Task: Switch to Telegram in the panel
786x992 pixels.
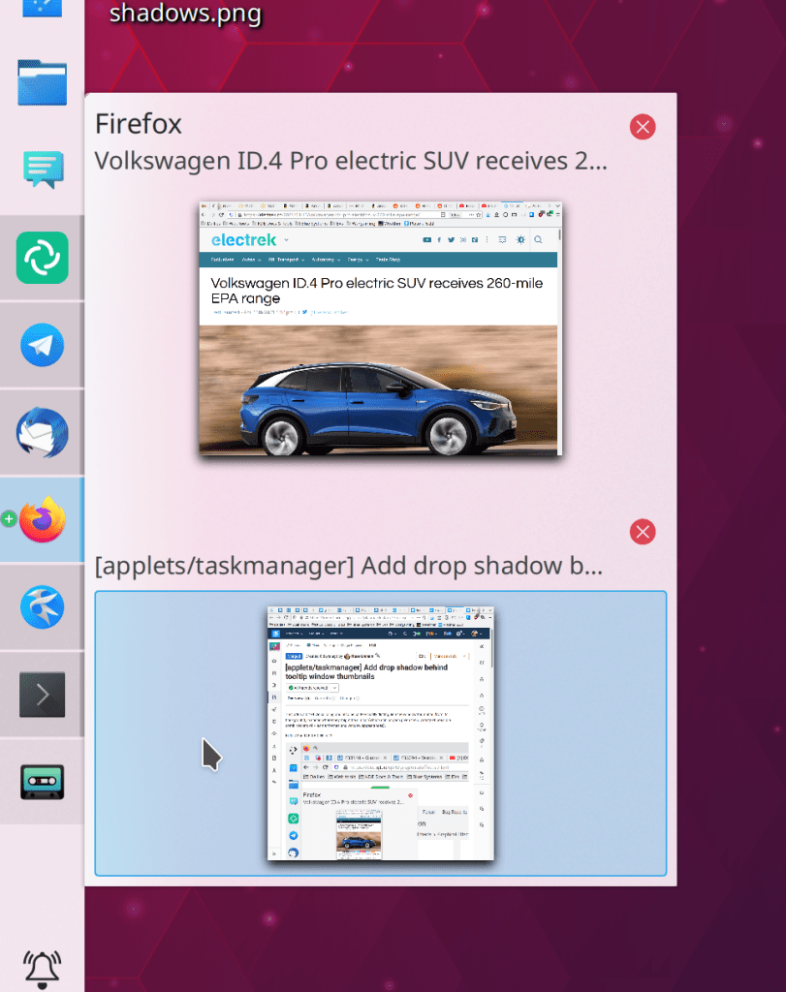Action: click(x=42, y=346)
